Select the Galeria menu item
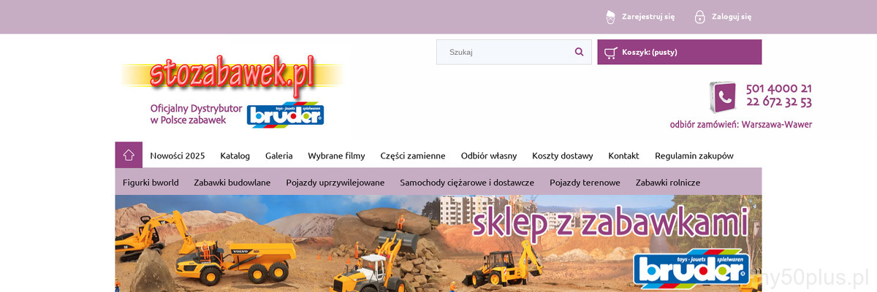Viewport: 877px width, 292px height. coord(279,155)
